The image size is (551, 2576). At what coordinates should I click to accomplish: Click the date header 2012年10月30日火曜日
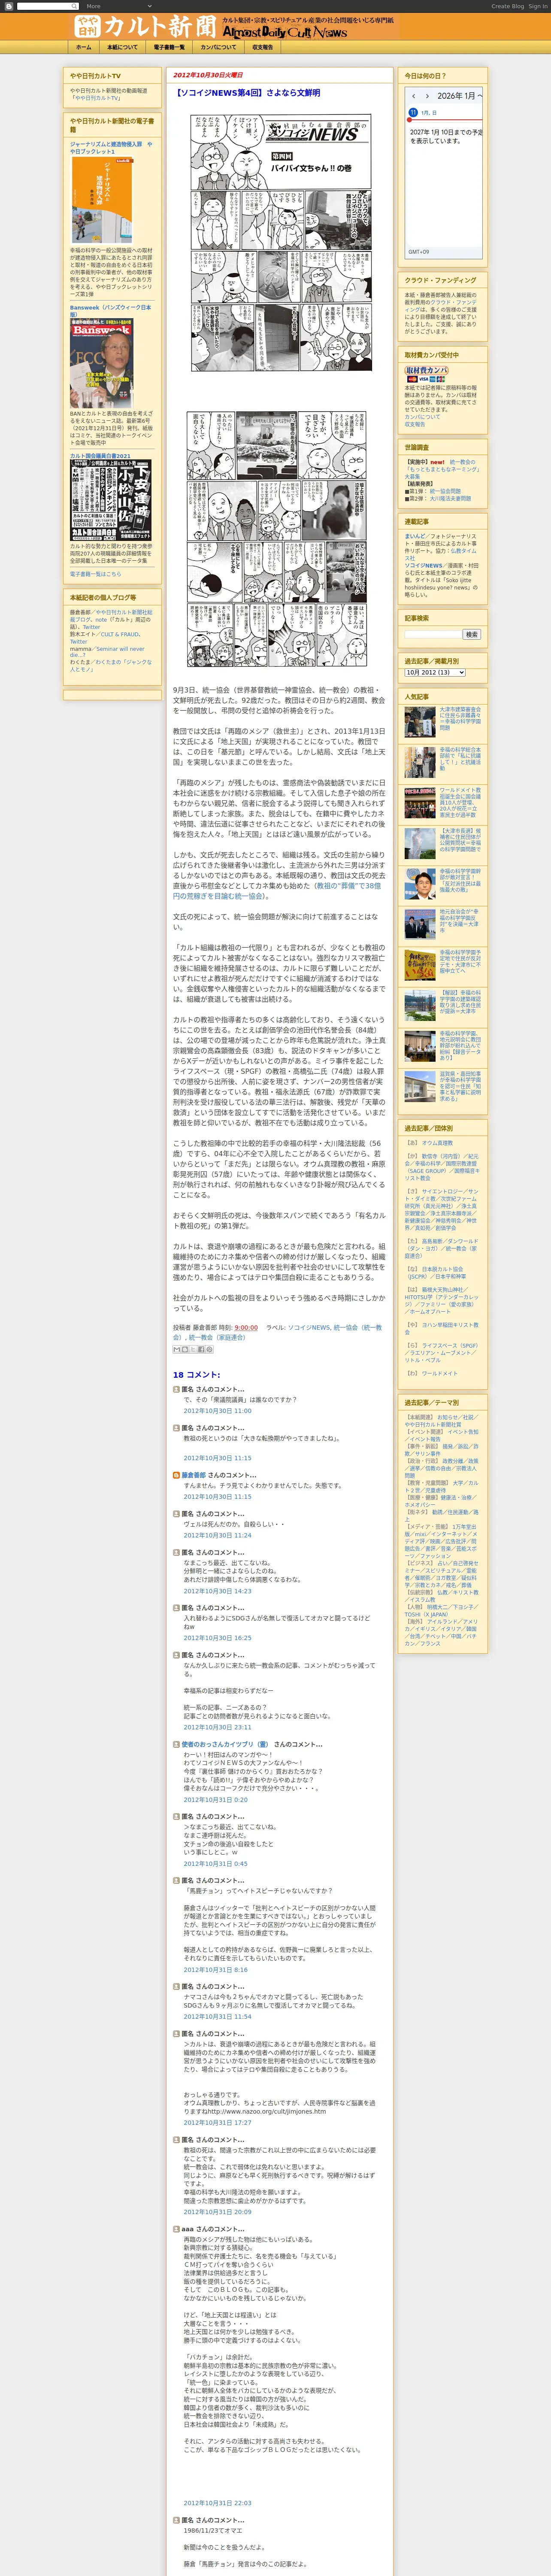[x=208, y=75]
